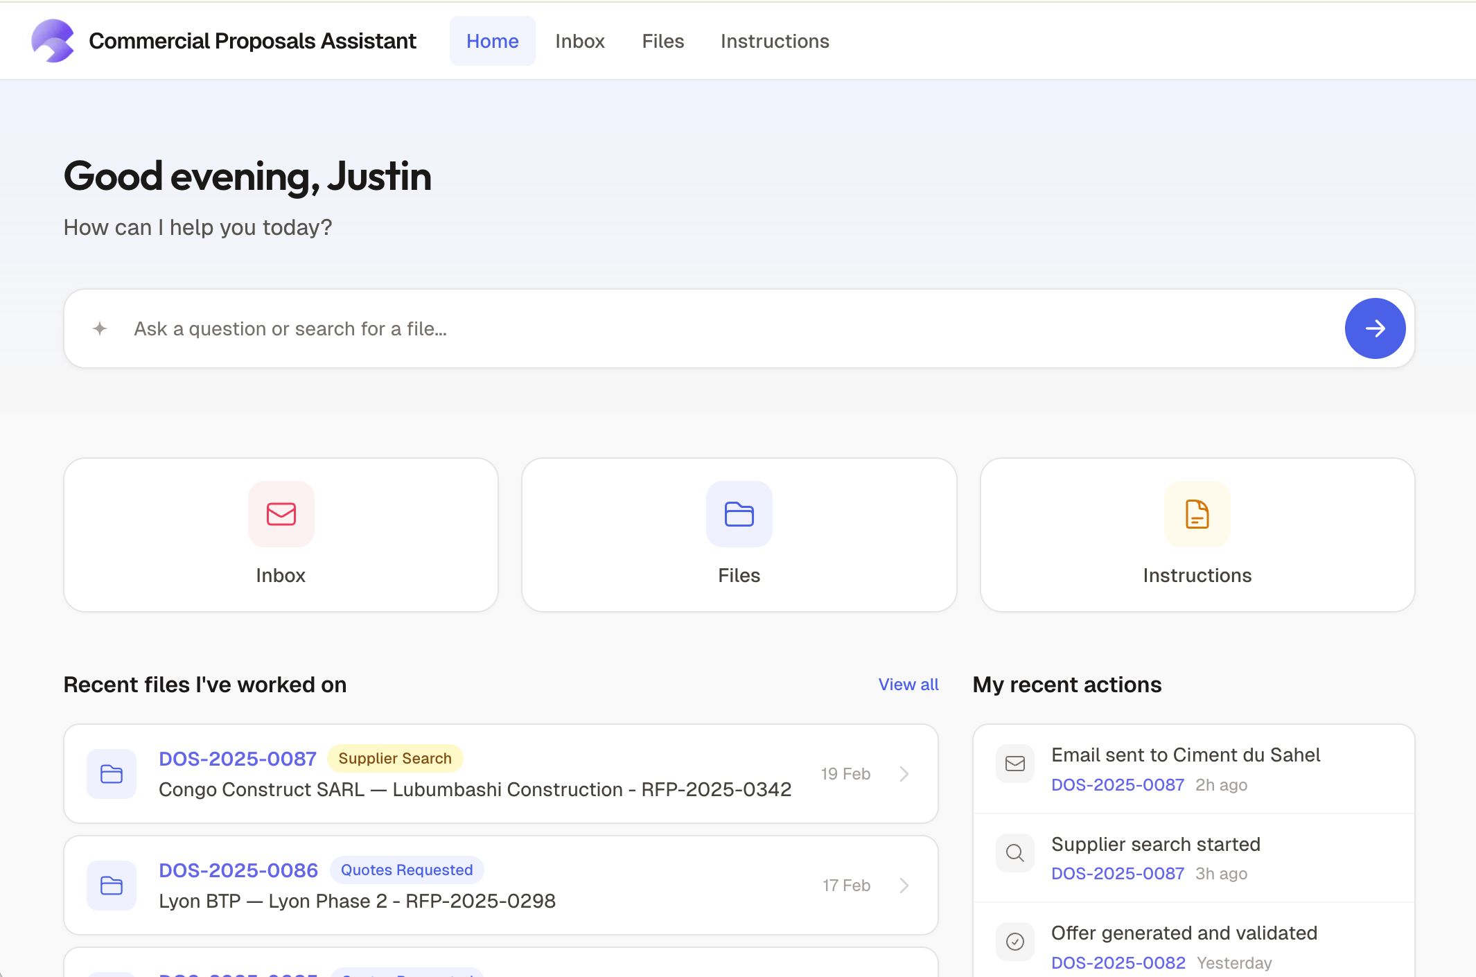Viewport: 1476px width, 977px height.
Task: Click the magnifier icon for Supplier search started
Action: [x=1014, y=853]
